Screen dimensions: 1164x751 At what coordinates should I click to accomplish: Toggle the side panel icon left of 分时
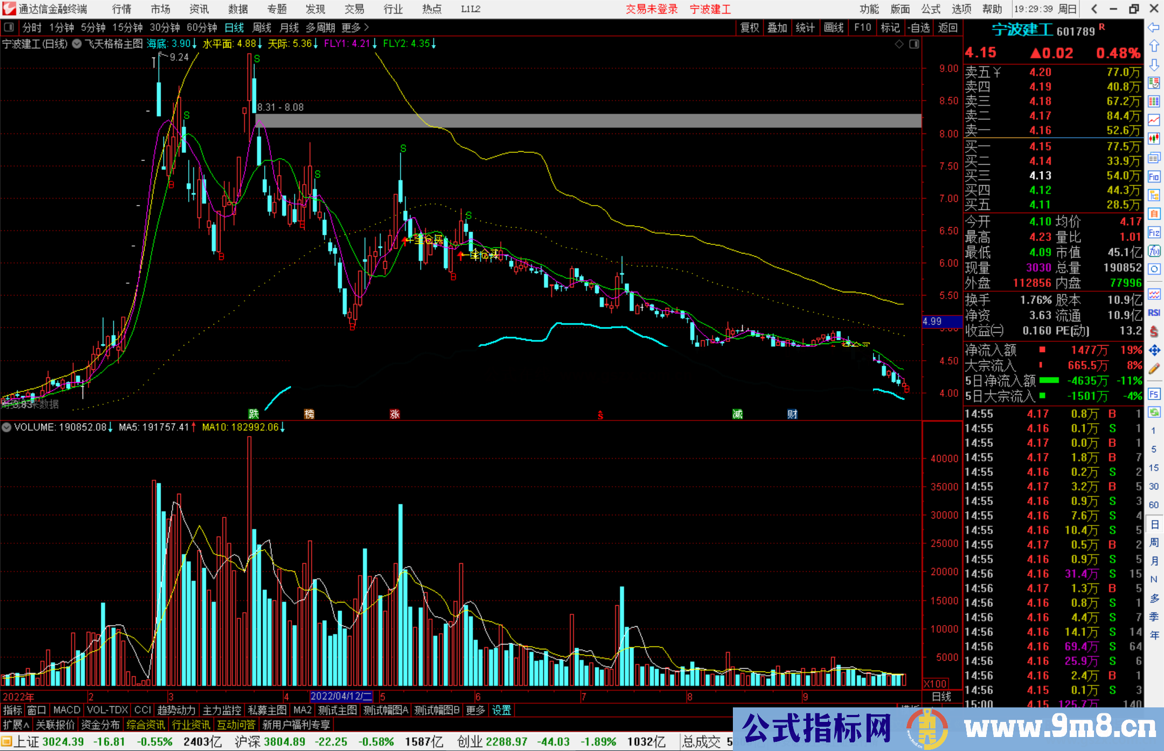click(9, 27)
